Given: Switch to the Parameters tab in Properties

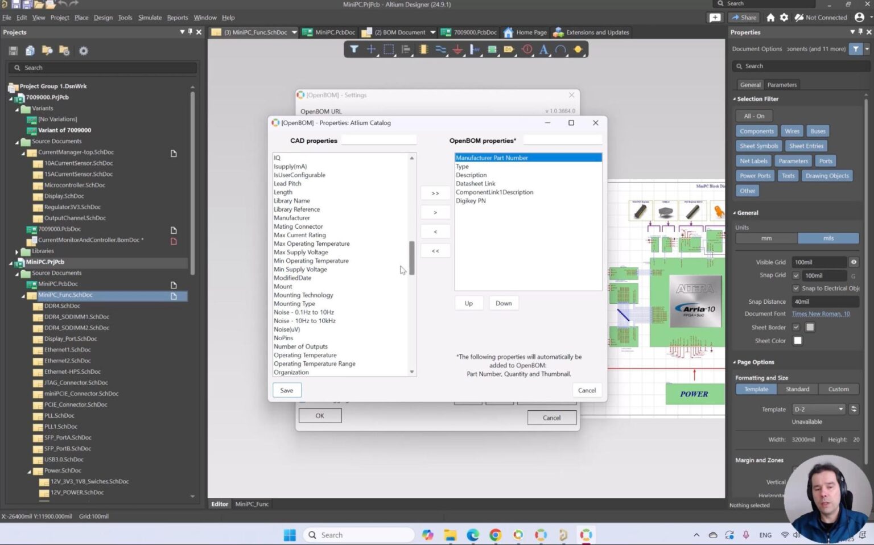Looking at the screenshot, I should (x=782, y=84).
